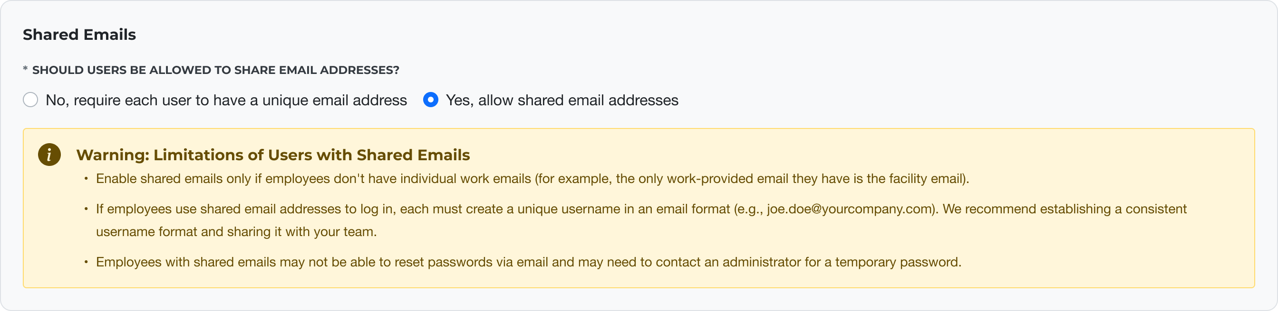Select 'No, require each user' radio option
The height and width of the screenshot is (311, 1278).
[31, 100]
